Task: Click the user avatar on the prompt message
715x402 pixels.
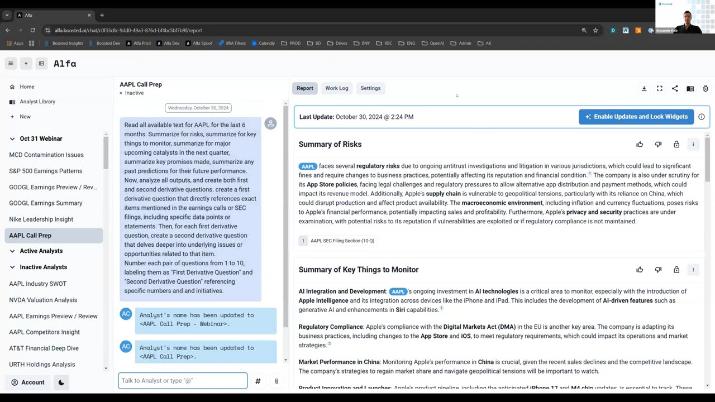Action: [x=270, y=123]
